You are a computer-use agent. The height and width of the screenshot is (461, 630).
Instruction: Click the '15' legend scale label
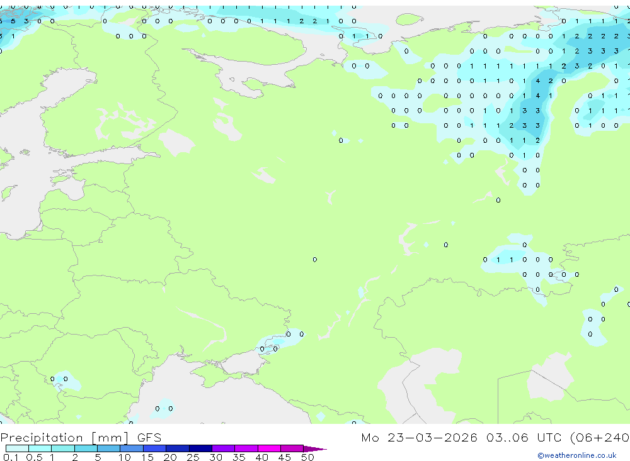tap(147, 457)
